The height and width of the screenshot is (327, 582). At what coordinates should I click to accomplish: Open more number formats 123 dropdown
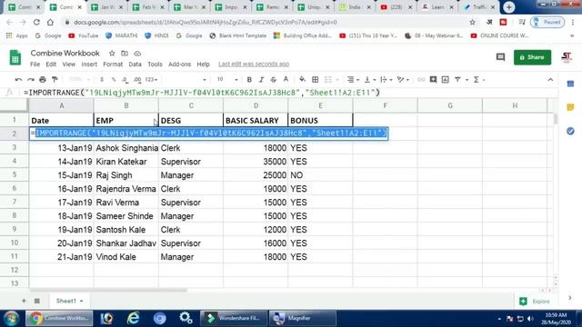[x=151, y=80]
